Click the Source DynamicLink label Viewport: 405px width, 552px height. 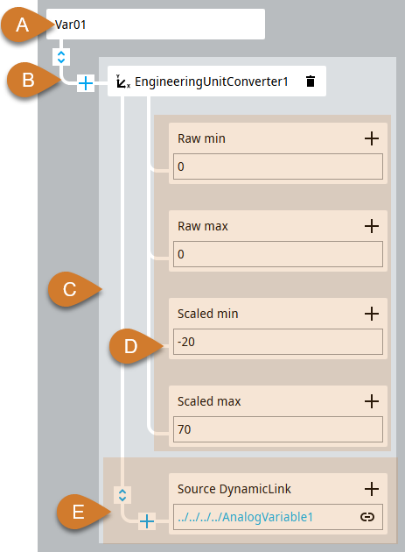pyautogui.click(x=234, y=489)
